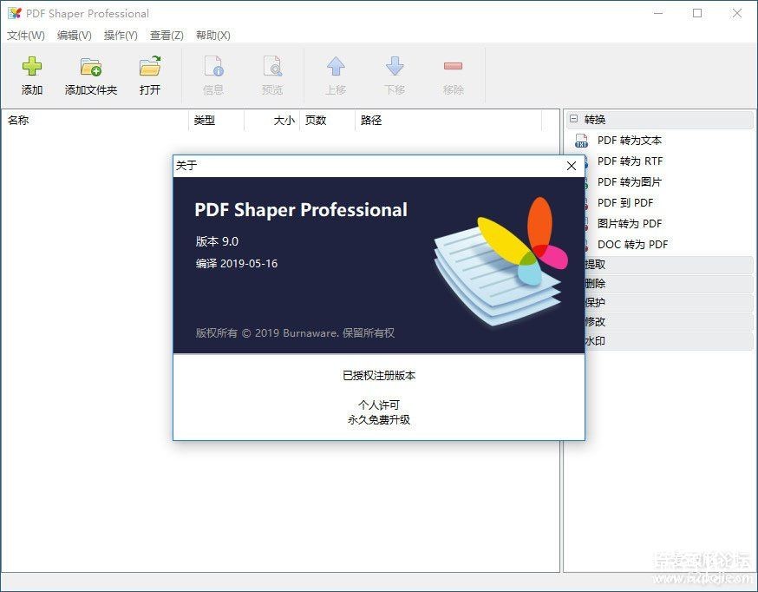Image resolution: width=758 pixels, height=592 pixels.
Task: Sort by 名称 column header
Action: tap(95, 121)
